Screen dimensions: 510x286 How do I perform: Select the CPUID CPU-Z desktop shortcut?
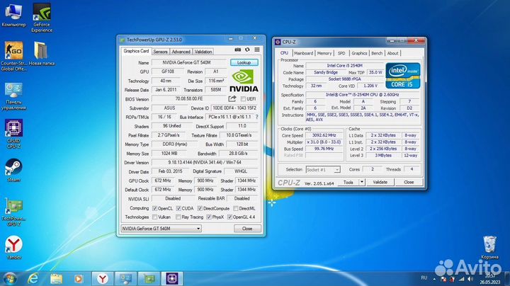coord(13,134)
